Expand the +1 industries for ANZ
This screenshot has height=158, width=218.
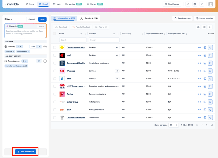tap(117, 79)
